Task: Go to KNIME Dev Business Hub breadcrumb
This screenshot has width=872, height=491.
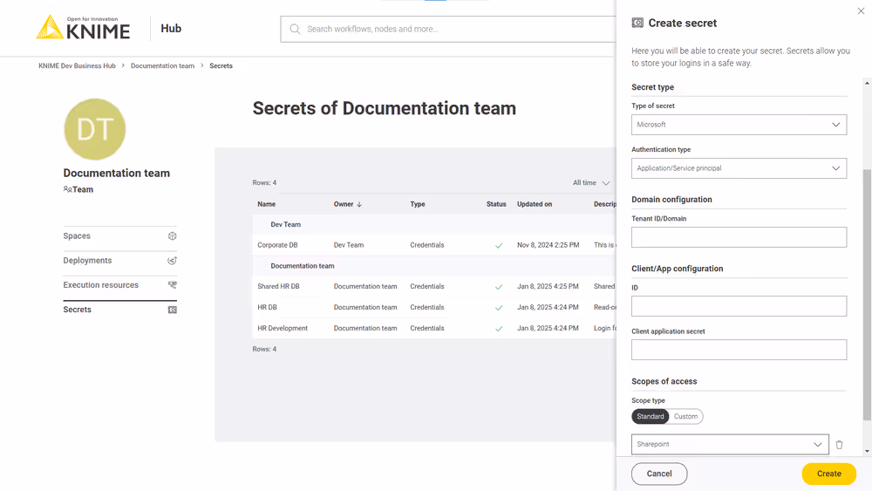Action: tap(77, 65)
